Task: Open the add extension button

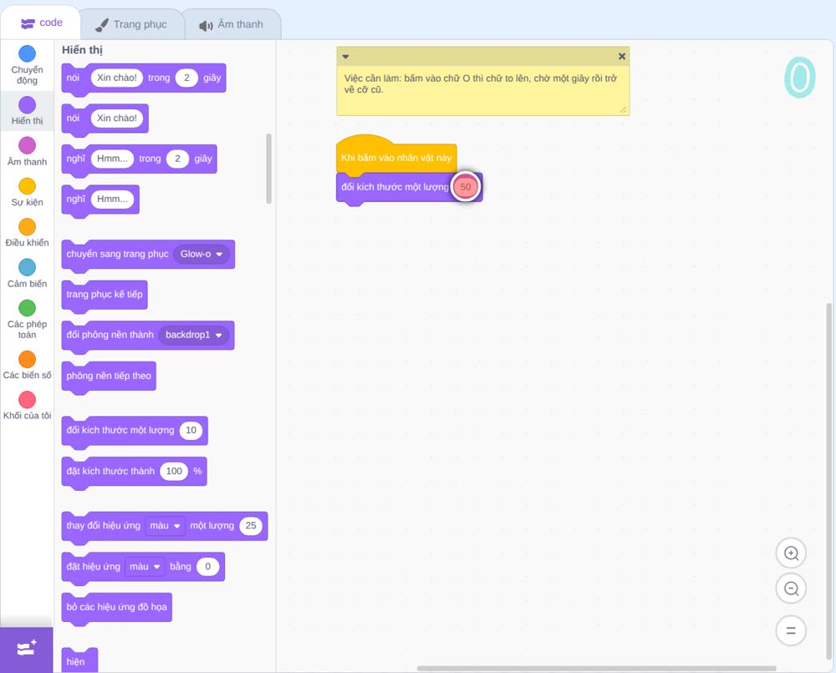Action: pyautogui.click(x=27, y=649)
